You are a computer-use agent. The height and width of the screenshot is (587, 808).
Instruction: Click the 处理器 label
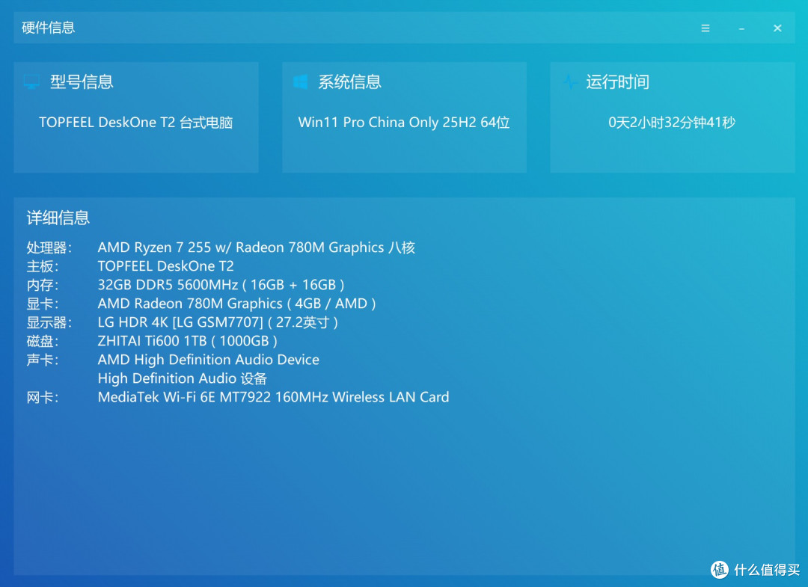click(x=49, y=248)
